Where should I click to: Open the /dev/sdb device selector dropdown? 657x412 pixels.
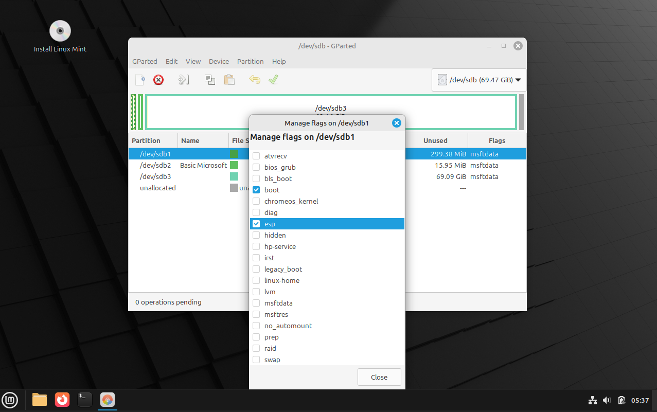pos(479,80)
